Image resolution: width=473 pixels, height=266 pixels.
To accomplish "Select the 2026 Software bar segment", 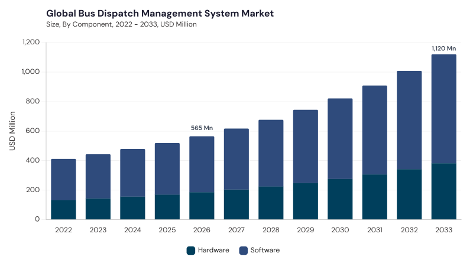I will point(202,165).
